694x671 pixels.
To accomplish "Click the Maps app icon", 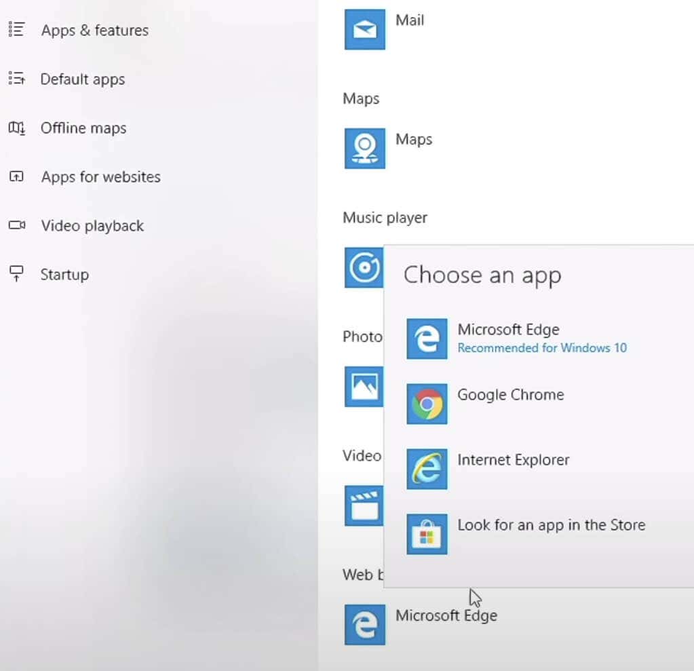I will [x=365, y=149].
